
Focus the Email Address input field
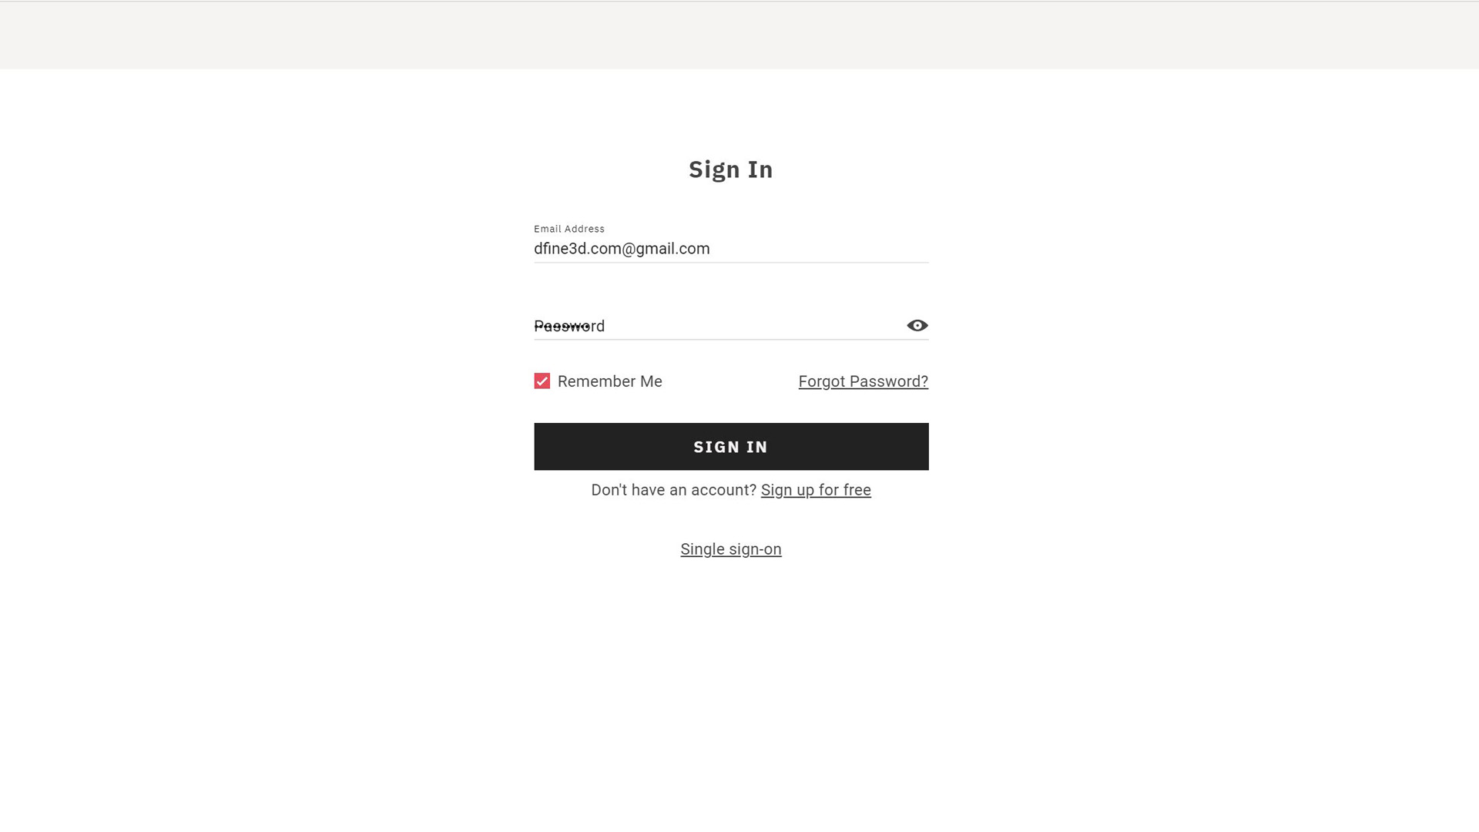click(x=731, y=249)
